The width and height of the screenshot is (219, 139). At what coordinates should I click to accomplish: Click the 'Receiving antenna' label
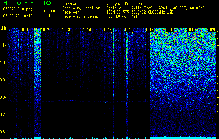tap(80, 16)
